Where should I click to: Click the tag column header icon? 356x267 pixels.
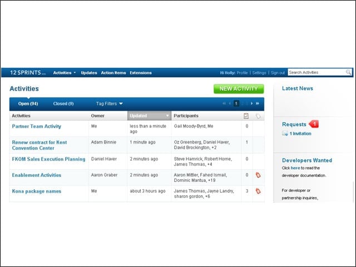click(258, 116)
